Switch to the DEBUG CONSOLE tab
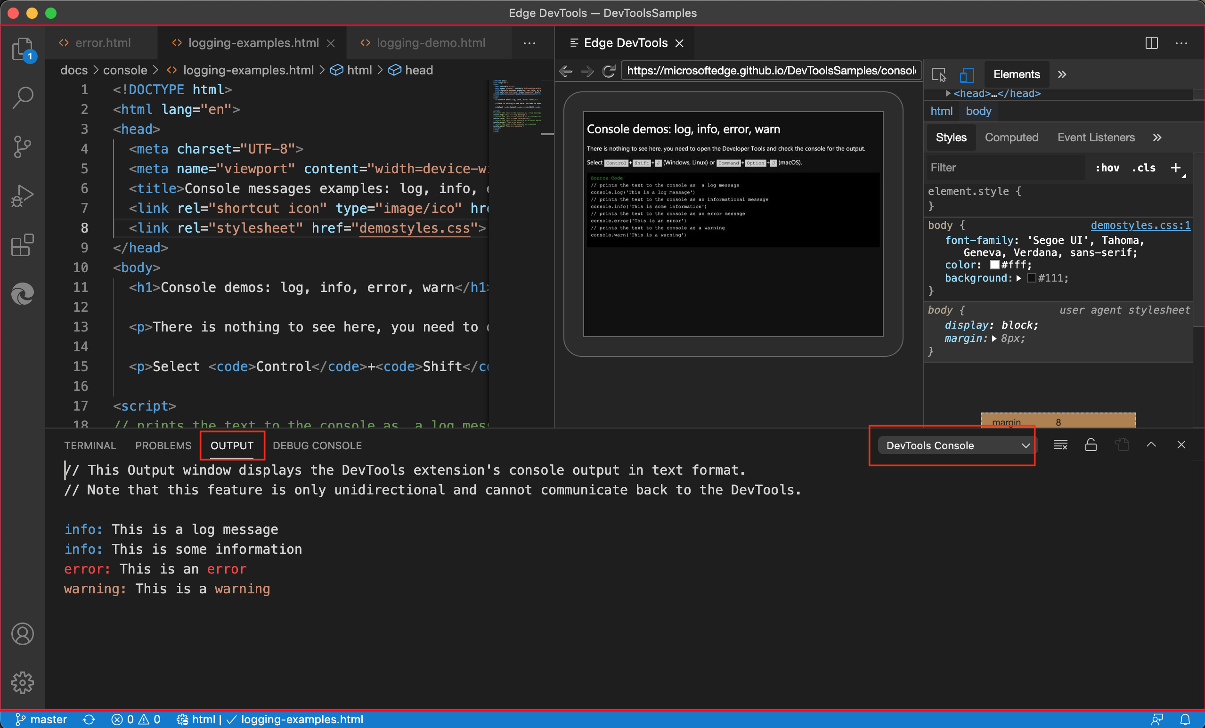Image resolution: width=1205 pixels, height=728 pixels. 317,445
